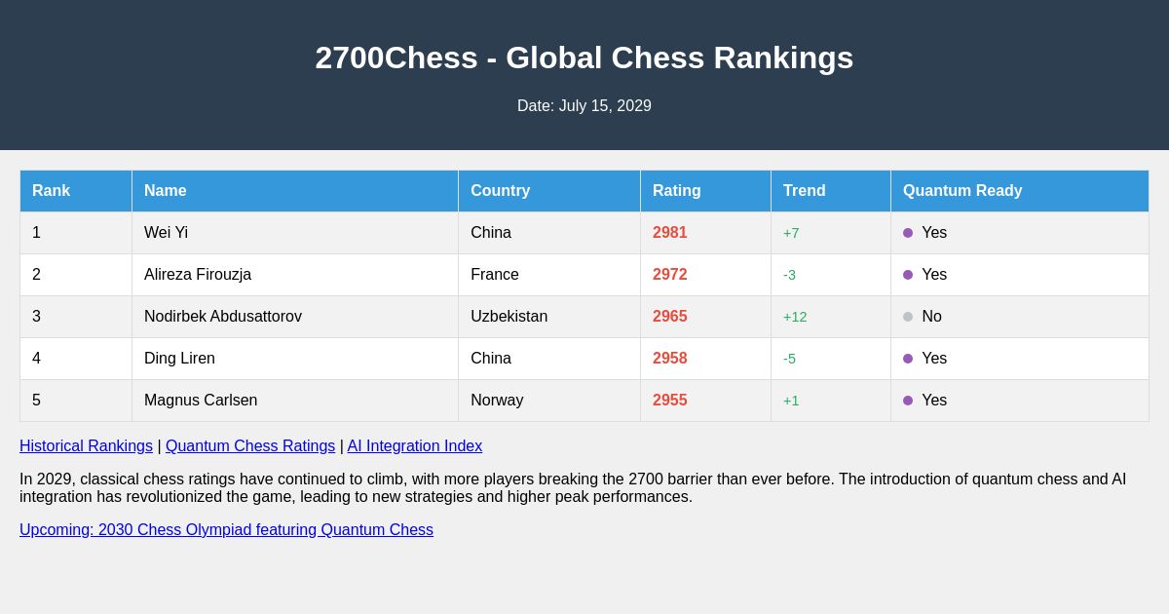Click the Country column header
1169x614 pixels.
(500, 191)
